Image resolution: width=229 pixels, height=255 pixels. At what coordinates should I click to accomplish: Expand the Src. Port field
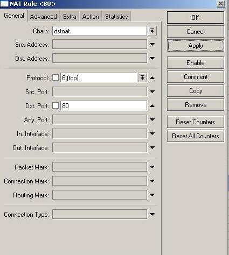[x=152, y=91]
